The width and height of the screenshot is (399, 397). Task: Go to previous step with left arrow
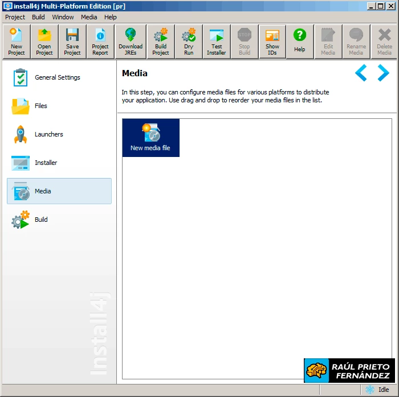tap(361, 73)
